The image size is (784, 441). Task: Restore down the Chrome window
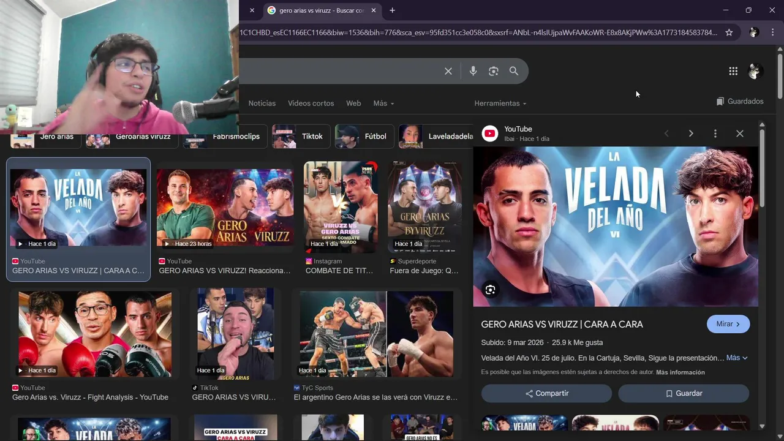[x=748, y=10]
